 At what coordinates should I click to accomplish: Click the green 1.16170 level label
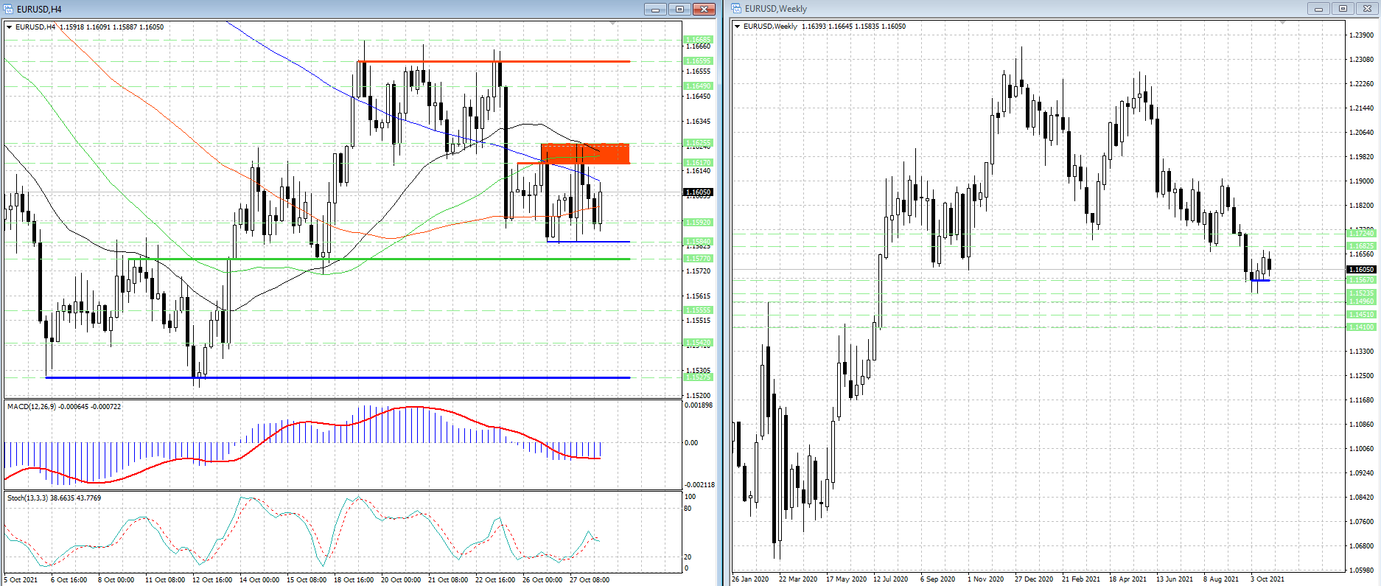tap(698, 163)
